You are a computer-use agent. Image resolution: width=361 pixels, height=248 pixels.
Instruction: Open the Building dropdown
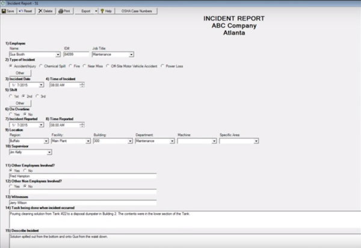(130, 141)
